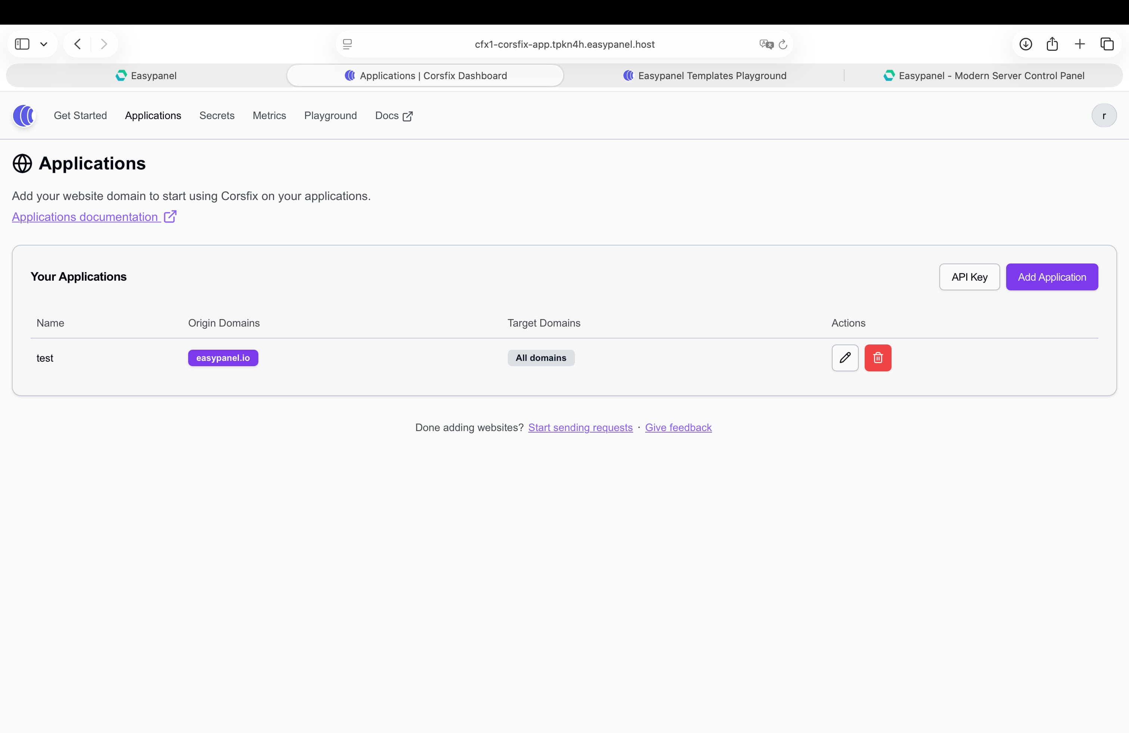This screenshot has width=1129, height=733.
Task: Click the red trash delete icon
Action: [878, 358]
